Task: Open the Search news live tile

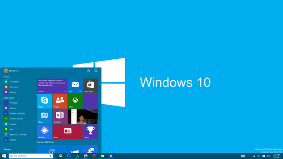Action: tap(52, 86)
